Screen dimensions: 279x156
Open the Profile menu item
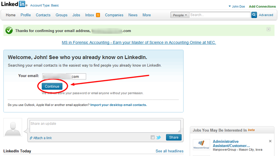tap(26, 15)
